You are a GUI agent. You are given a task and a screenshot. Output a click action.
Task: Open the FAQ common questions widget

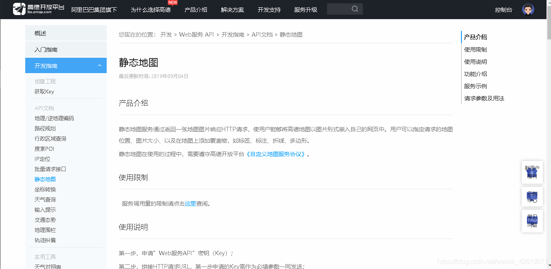(x=532, y=221)
